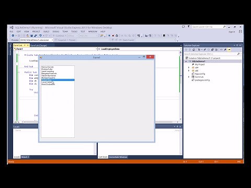Click the Navigate Backward toolbar icon
This screenshot has height=188, width=251.
pyautogui.click(x=13, y=36)
